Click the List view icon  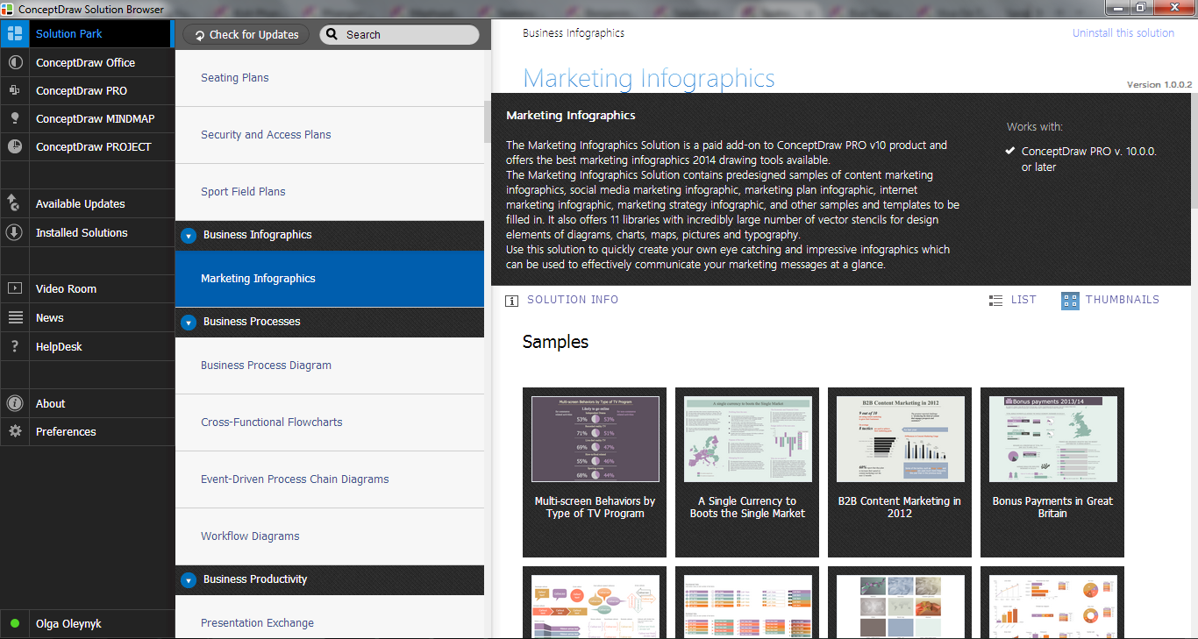click(995, 301)
